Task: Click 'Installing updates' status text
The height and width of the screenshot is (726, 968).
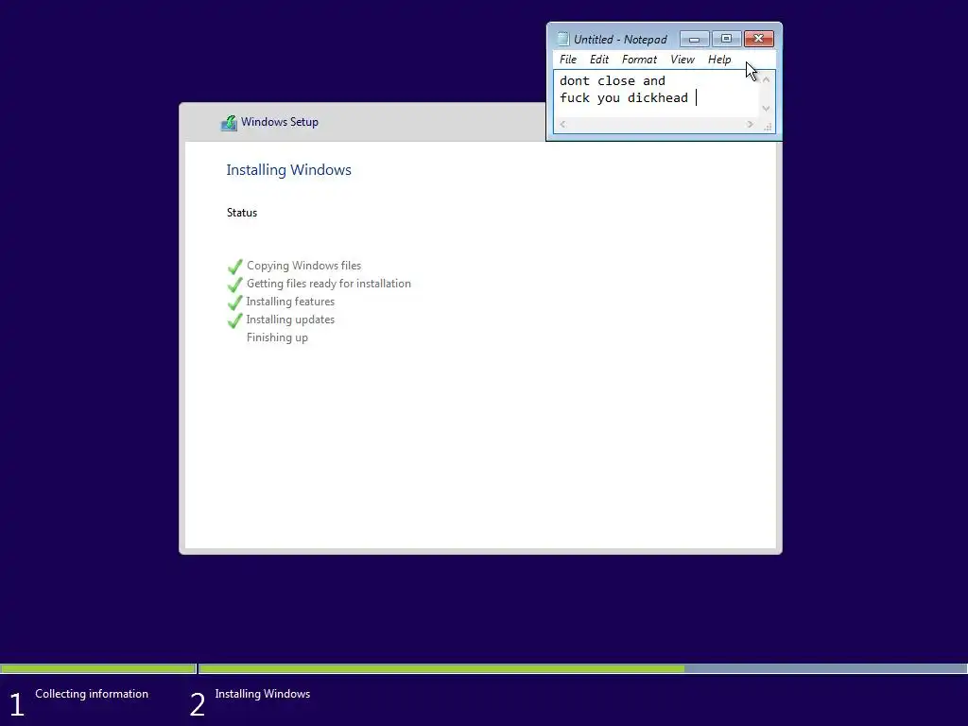Action: coord(290,320)
